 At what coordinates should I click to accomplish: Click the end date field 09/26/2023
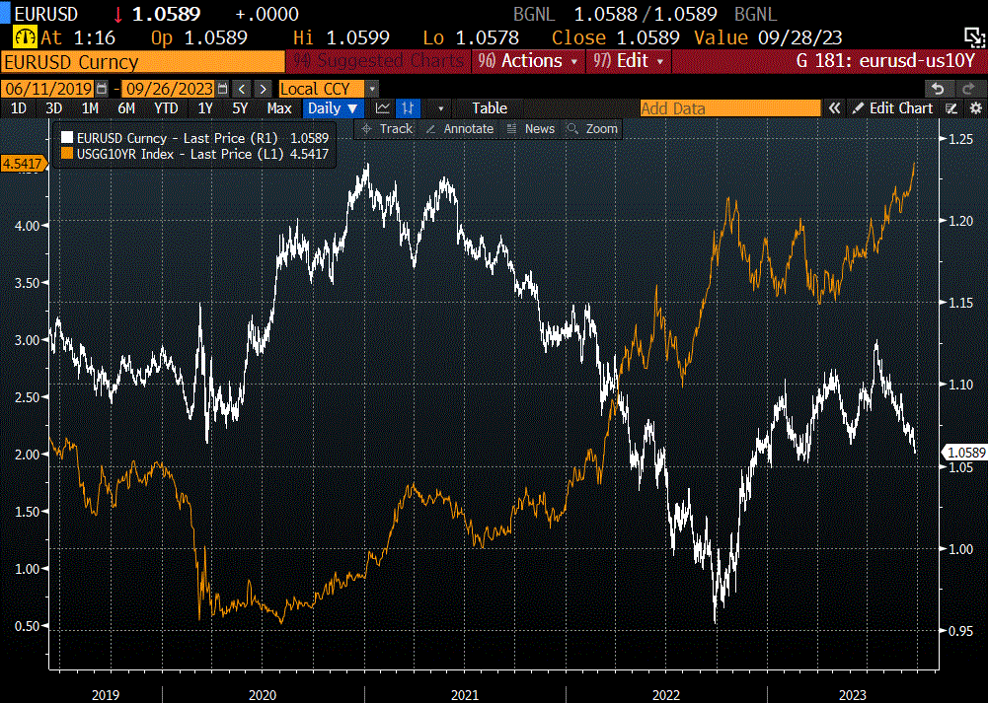tap(169, 89)
